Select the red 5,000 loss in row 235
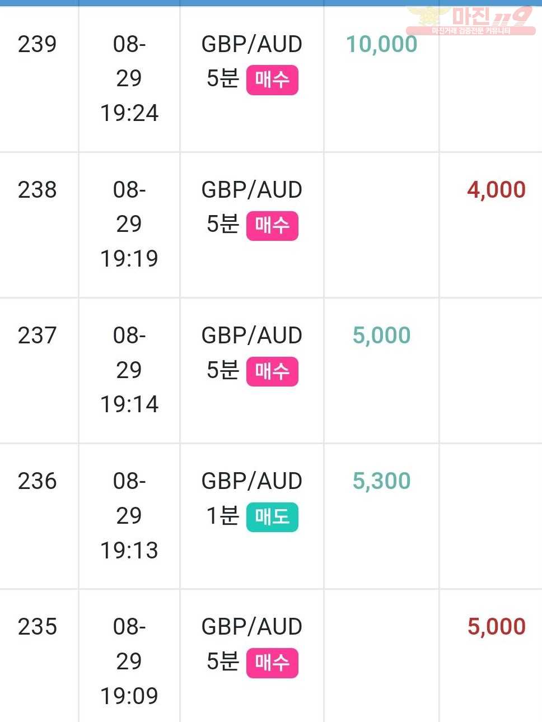Screen dimensions: 542x722 coord(496,627)
